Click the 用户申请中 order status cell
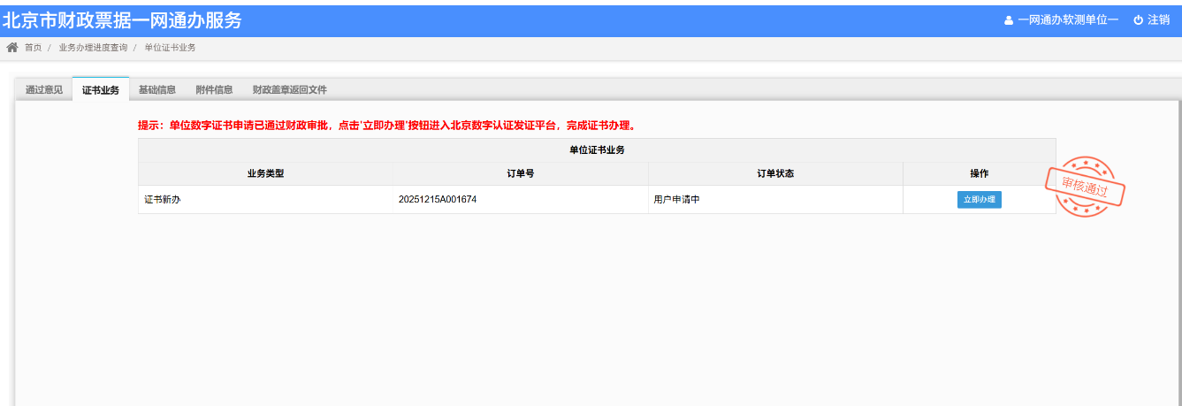The height and width of the screenshot is (406, 1182). (676, 200)
